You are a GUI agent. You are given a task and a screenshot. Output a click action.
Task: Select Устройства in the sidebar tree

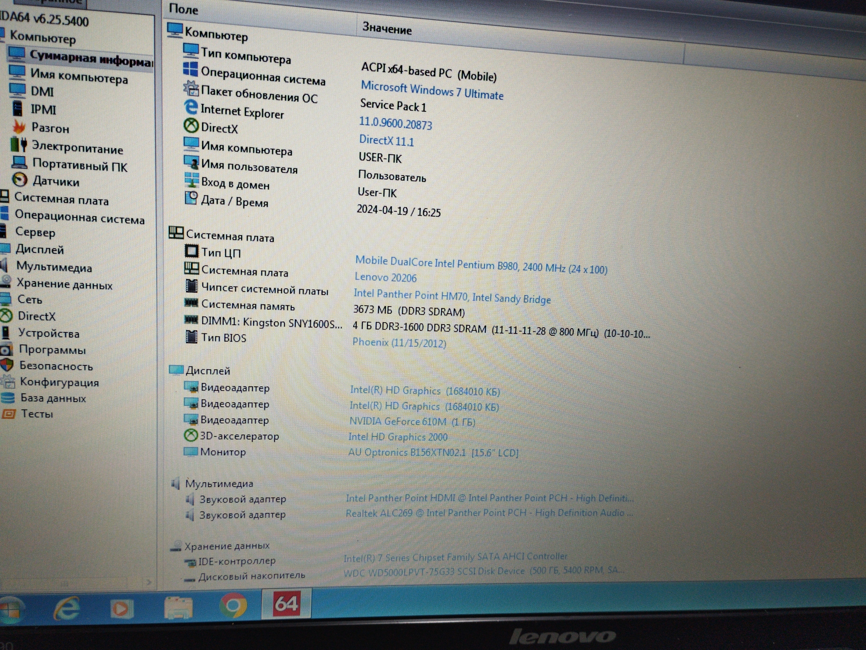click(x=49, y=333)
